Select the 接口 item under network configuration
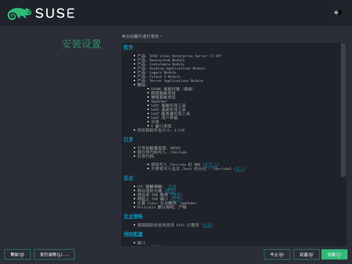The width and height of the screenshot is (352, 264). pyautogui.click(x=141, y=243)
